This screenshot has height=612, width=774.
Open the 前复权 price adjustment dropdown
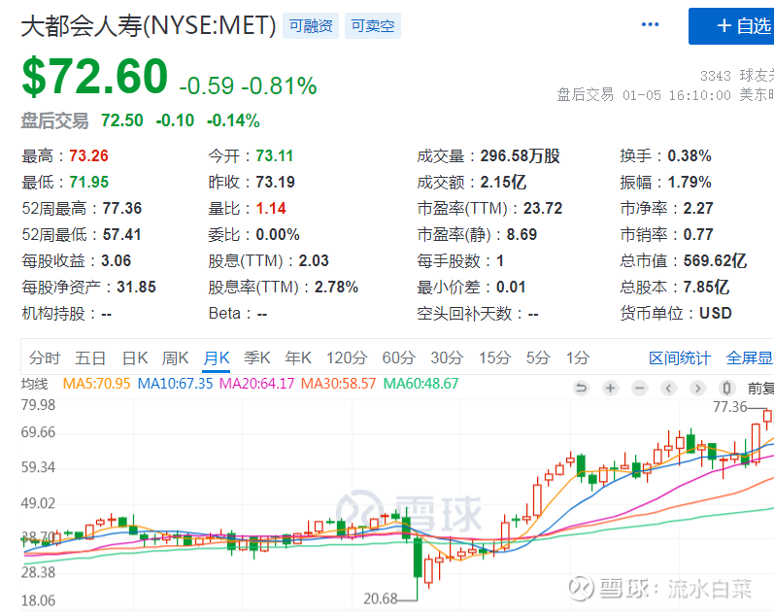(760, 389)
